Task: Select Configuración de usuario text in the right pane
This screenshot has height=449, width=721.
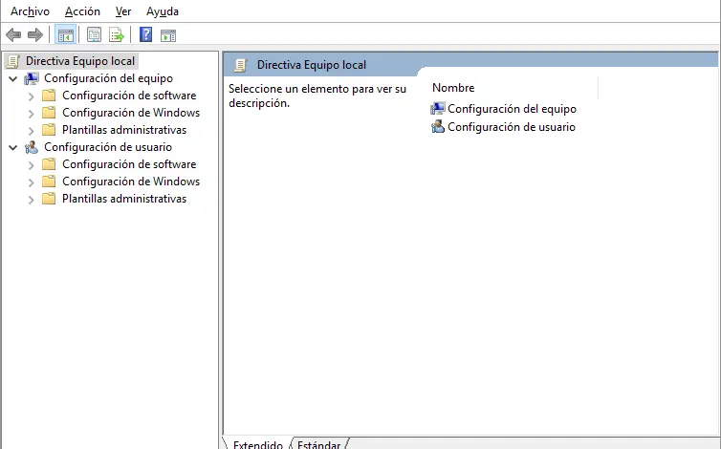Action: coord(512,127)
